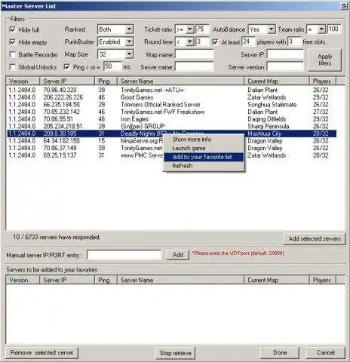Select TrinityGames.net FWF Freakshow row
The width and height of the screenshot is (350, 362).
point(171,112)
